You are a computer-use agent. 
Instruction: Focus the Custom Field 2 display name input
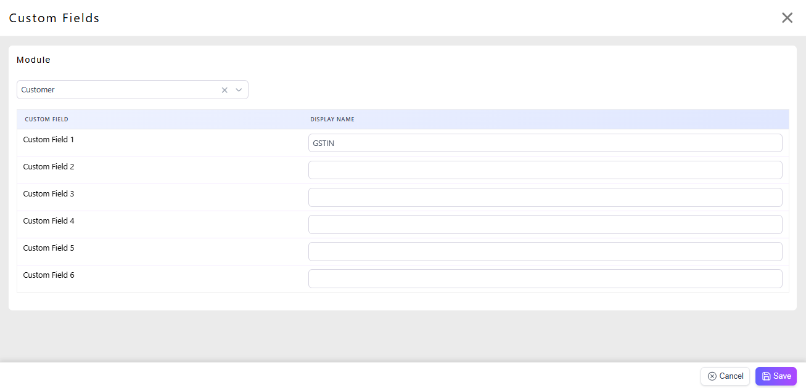coord(545,170)
